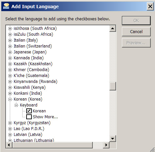
Task: Select Kiswahili (Kenya) language row
Action: point(29,87)
